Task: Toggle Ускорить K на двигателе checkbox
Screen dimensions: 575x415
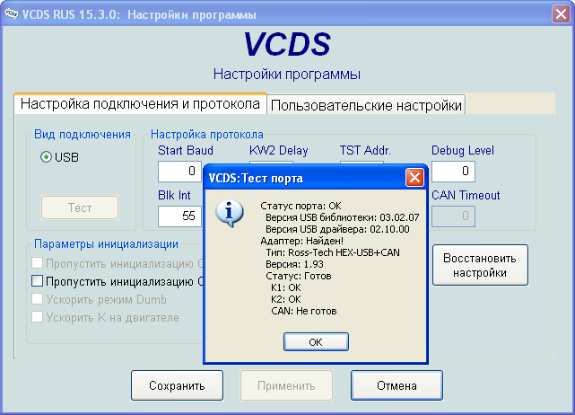Action: coord(37,316)
